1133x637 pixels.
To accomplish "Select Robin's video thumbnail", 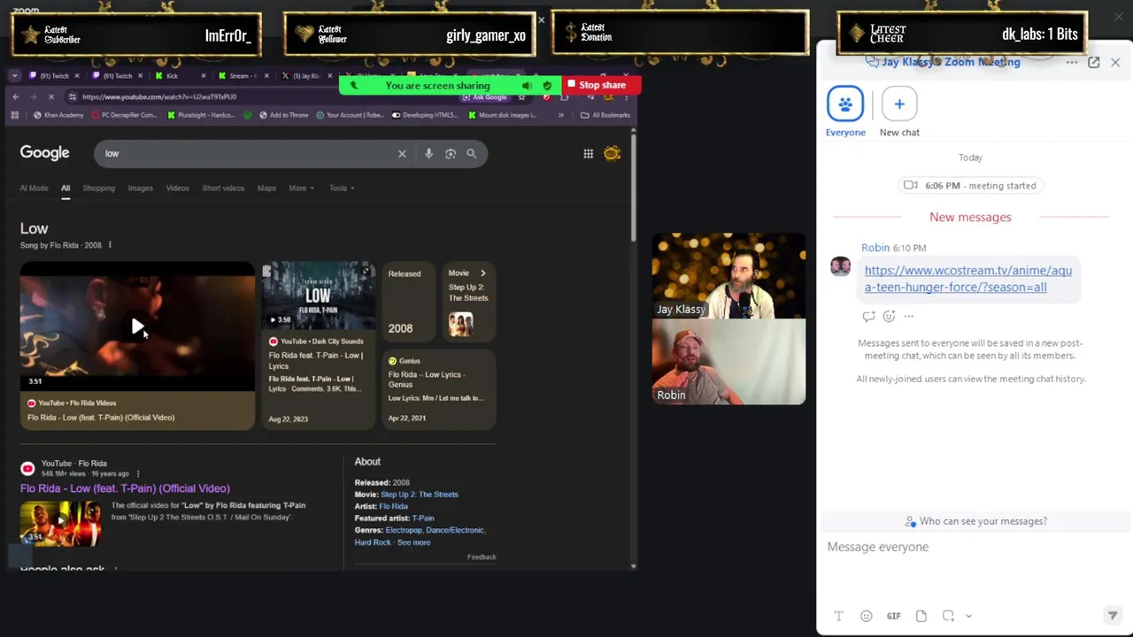I will [x=728, y=362].
